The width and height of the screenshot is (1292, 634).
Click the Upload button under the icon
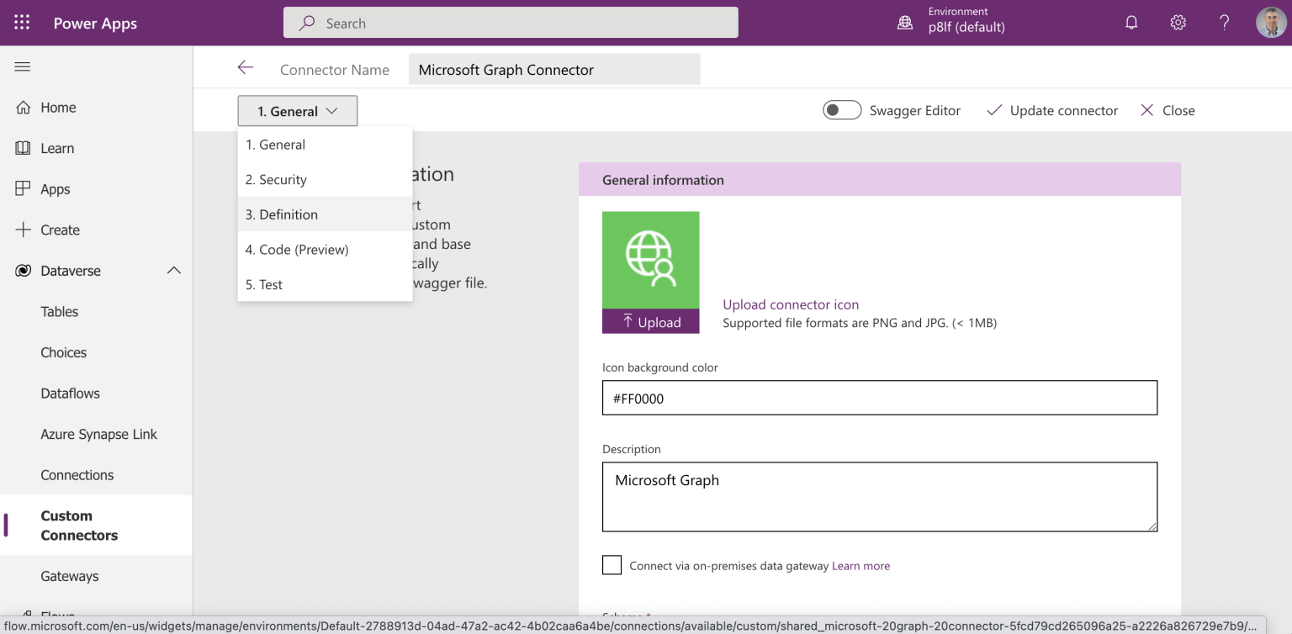[650, 322]
